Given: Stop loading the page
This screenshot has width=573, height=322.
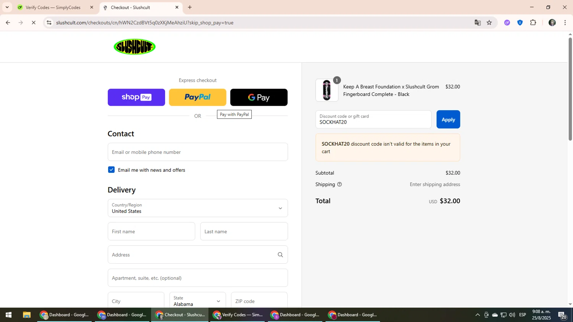Looking at the screenshot, I should click(x=34, y=23).
